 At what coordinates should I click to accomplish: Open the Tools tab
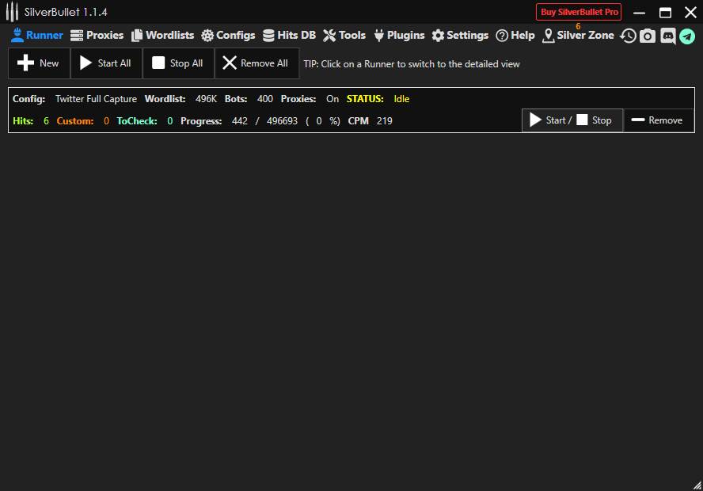pos(344,35)
